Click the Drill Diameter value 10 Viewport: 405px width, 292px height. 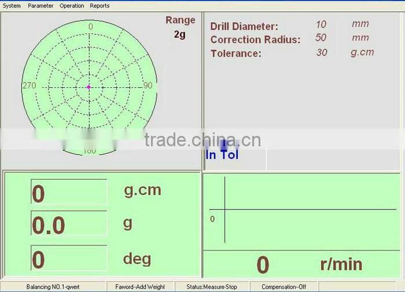coord(321,24)
